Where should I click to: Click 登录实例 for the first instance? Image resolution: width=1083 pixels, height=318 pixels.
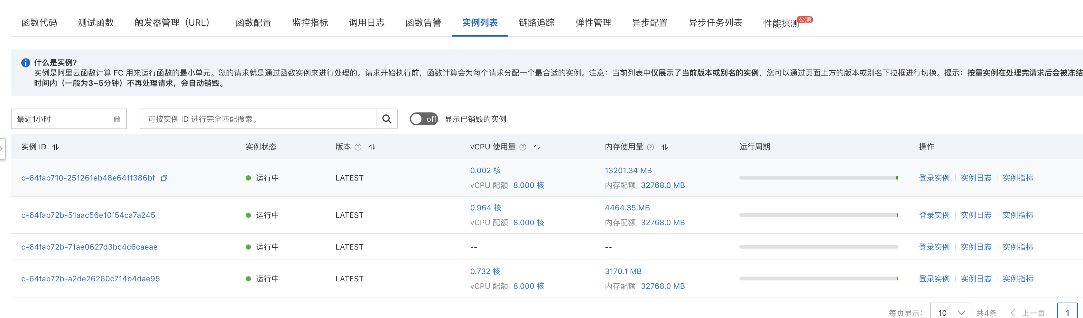pyautogui.click(x=934, y=178)
